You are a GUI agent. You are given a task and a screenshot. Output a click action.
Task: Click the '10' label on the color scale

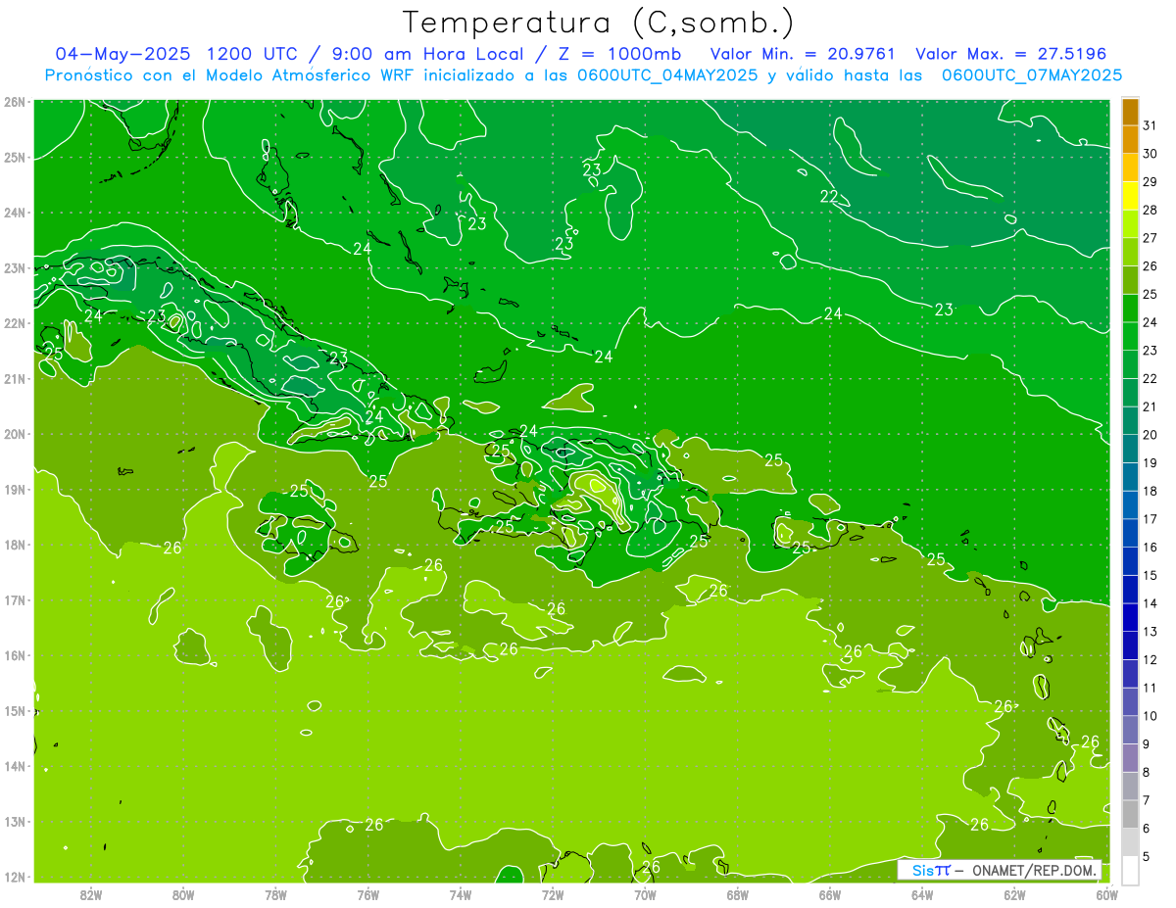[1151, 716]
